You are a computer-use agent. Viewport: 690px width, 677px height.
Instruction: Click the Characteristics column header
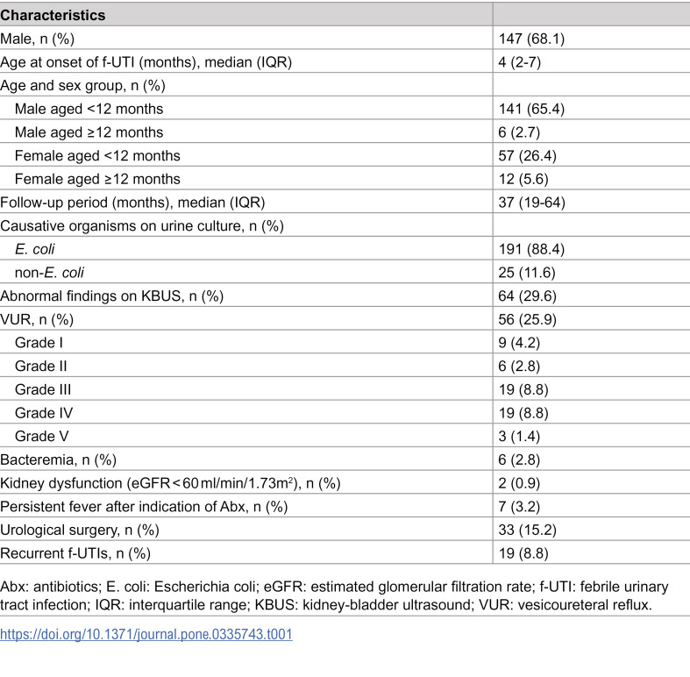(x=53, y=16)
